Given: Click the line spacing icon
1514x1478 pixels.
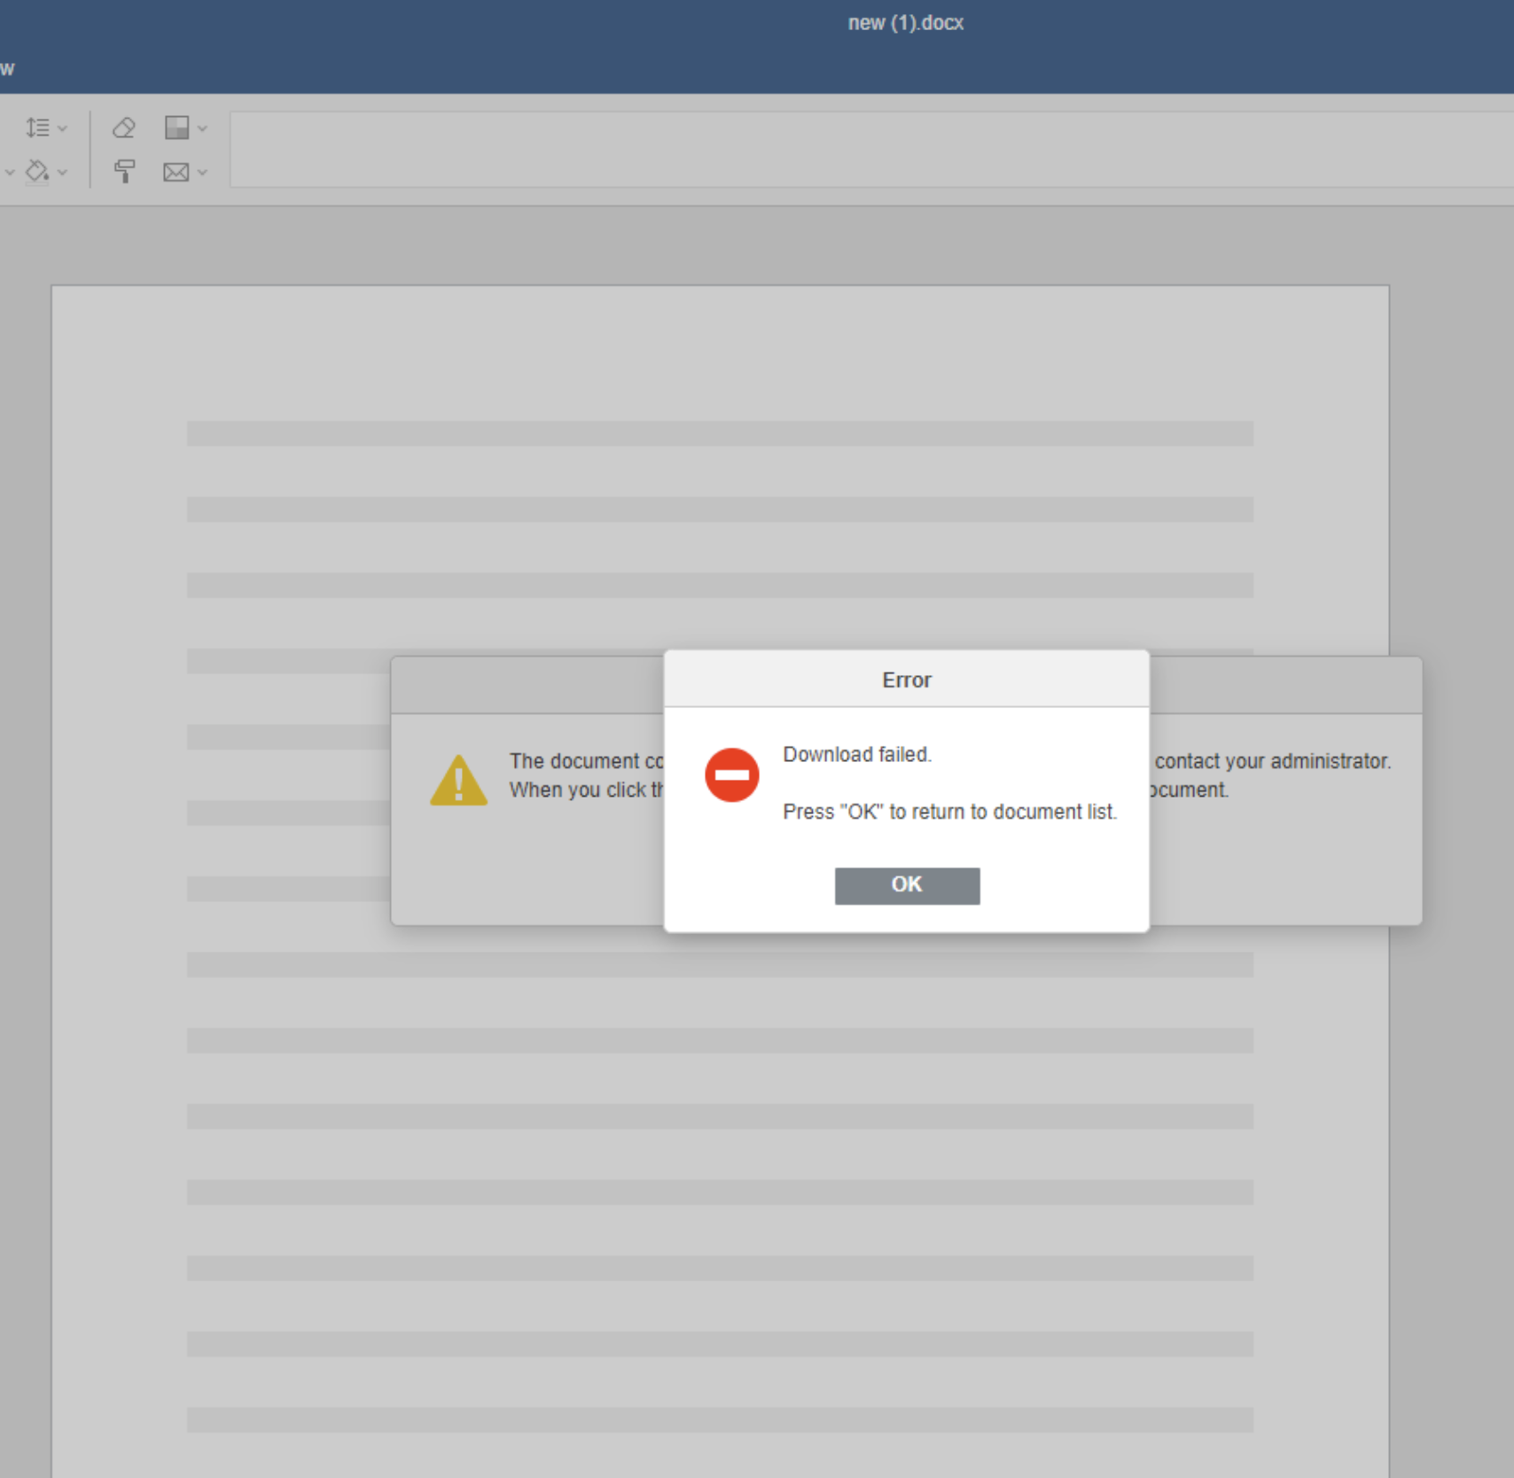Looking at the screenshot, I should (37, 128).
